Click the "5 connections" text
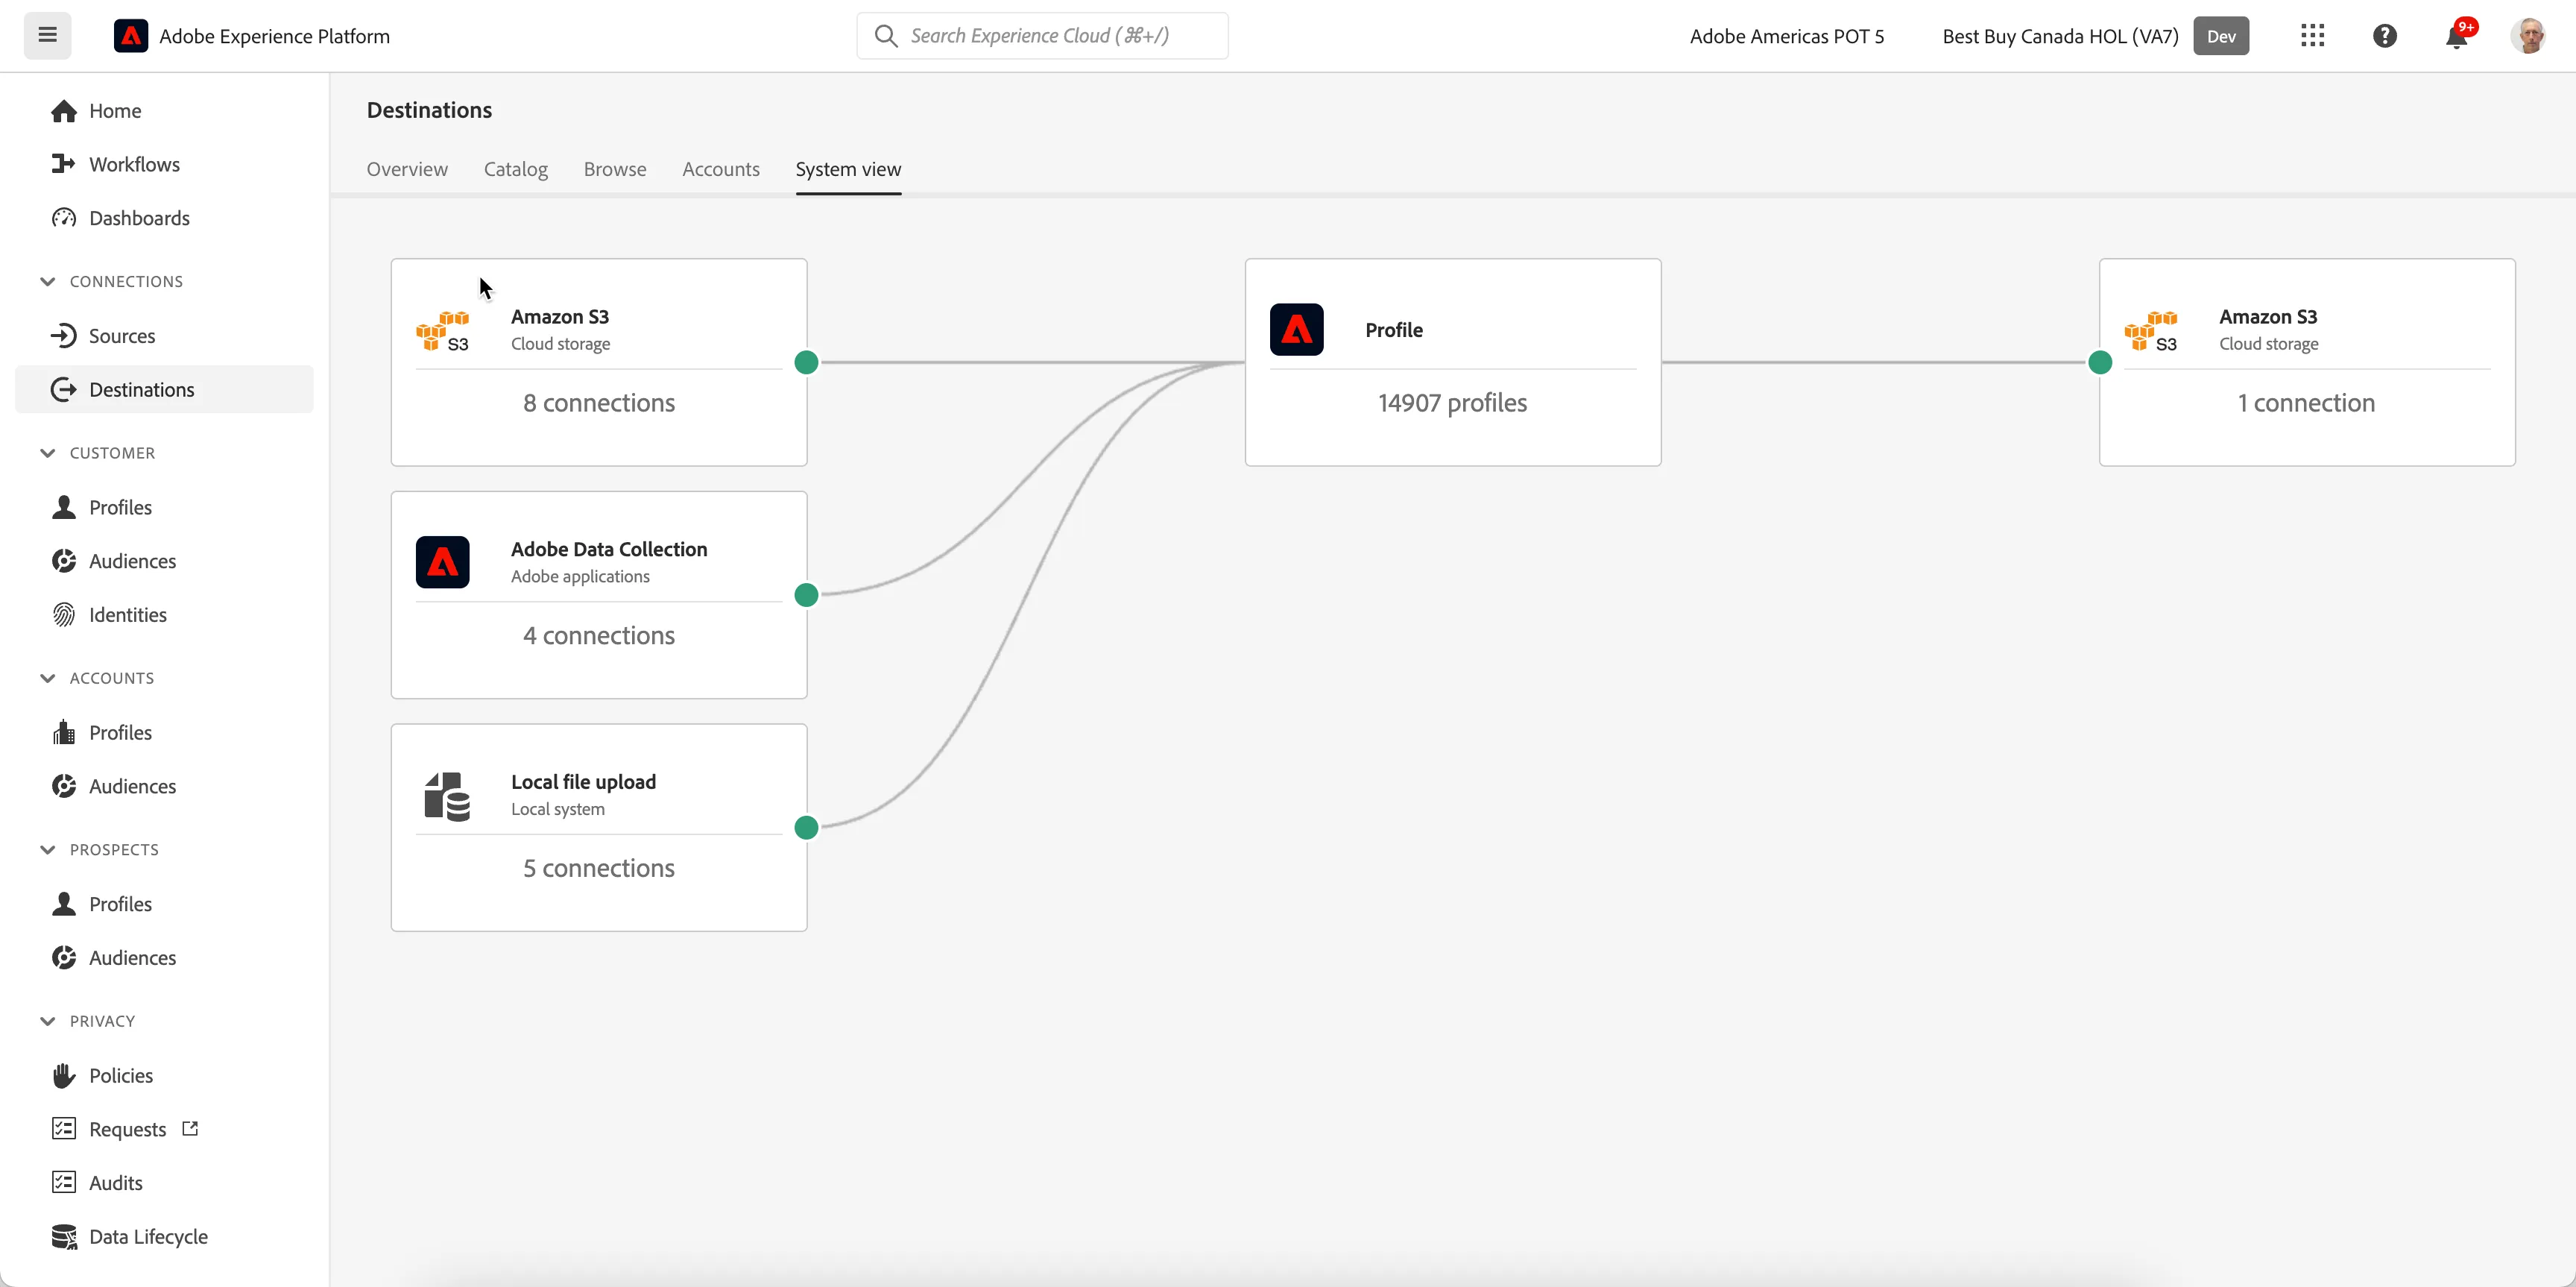This screenshot has width=2576, height=1287. tap(599, 868)
